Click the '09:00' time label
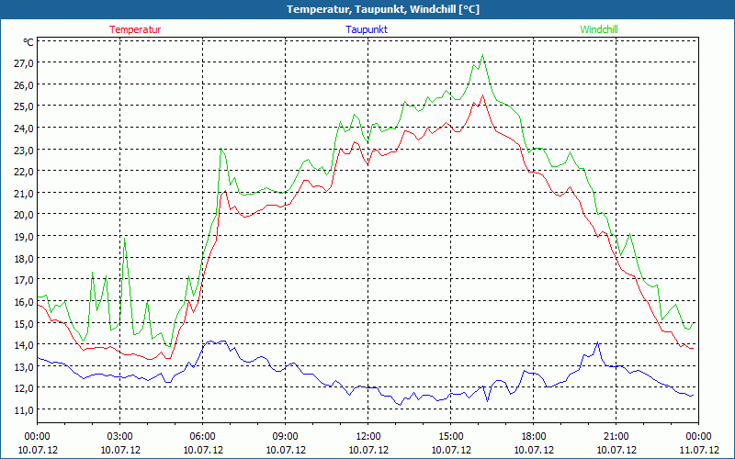This screenshot has height=459, width=735. pos(285,437)
